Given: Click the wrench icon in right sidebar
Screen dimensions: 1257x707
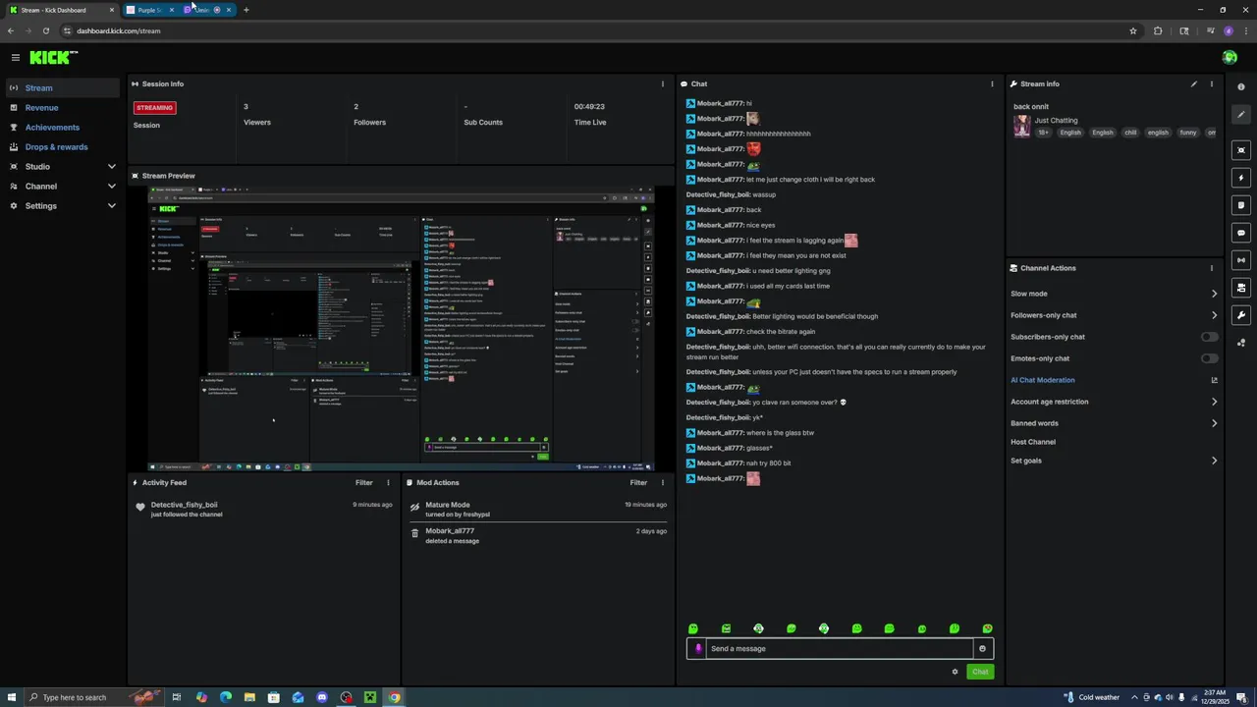Looking at the screenshot, I should click(1241, 315).
